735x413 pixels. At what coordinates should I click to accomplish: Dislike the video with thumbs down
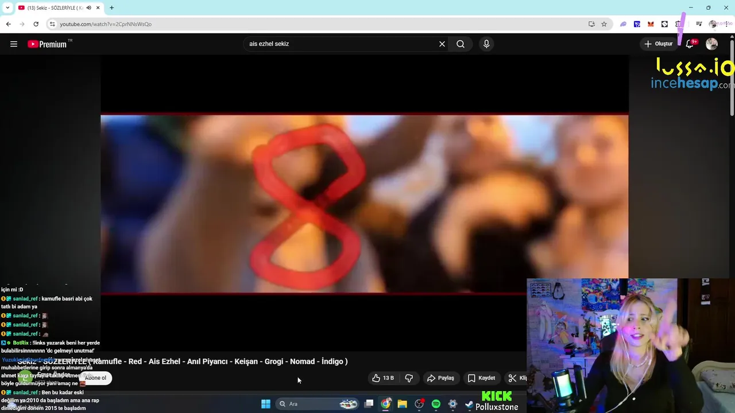(409, 378)
